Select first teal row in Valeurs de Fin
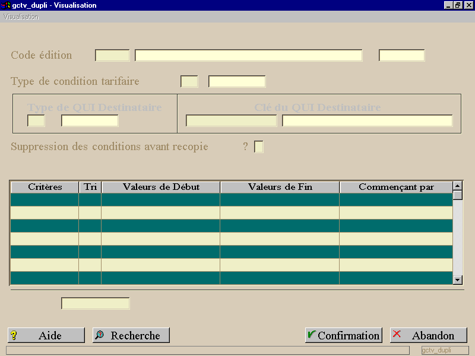 (280, 200)
